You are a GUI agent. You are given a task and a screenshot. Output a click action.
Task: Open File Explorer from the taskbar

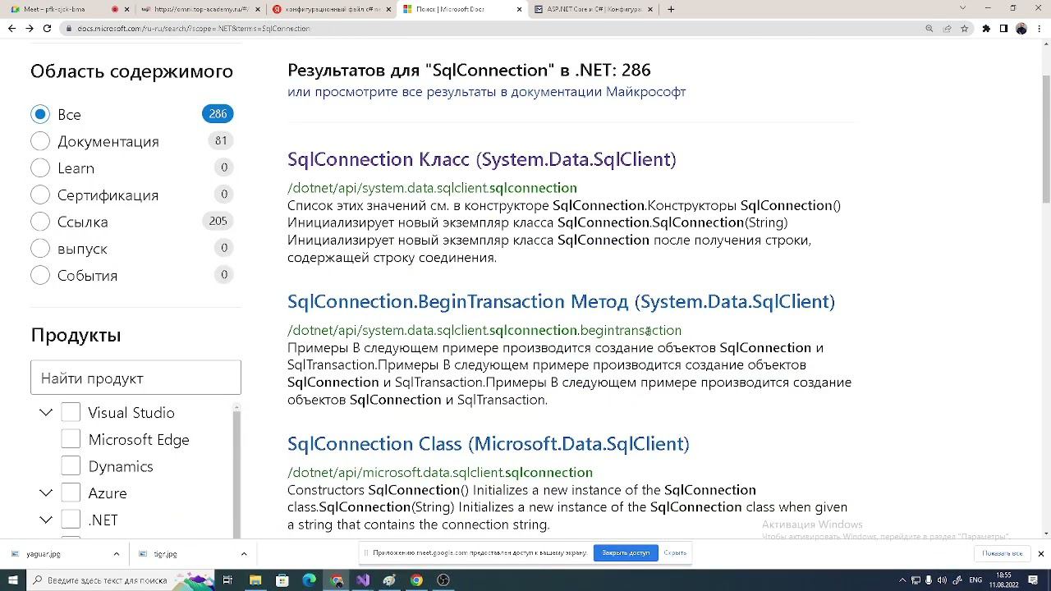[255, 580]
